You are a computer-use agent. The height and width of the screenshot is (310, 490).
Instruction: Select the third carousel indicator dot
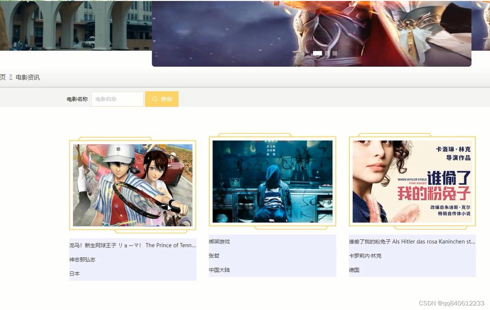coord(334,53)
